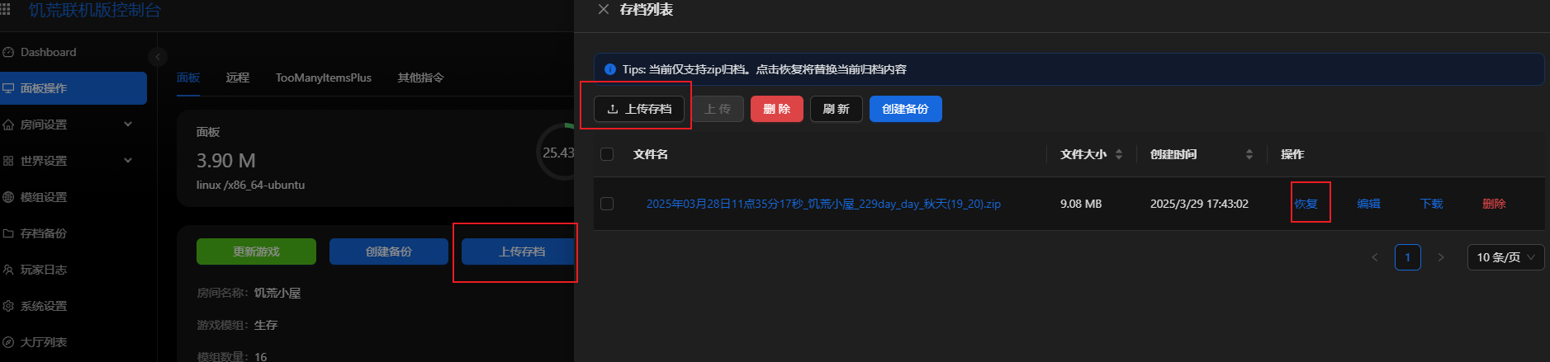1550x362 pixels.
Task: Check the box for the 2025年03月28日 zip archive
Action: [607, 204]
